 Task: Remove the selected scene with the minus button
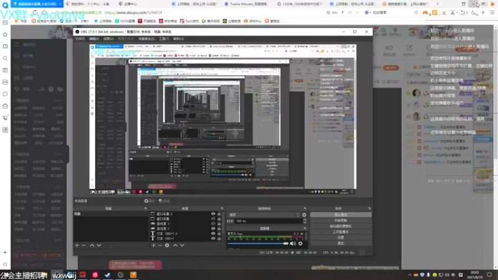point(83,245)
